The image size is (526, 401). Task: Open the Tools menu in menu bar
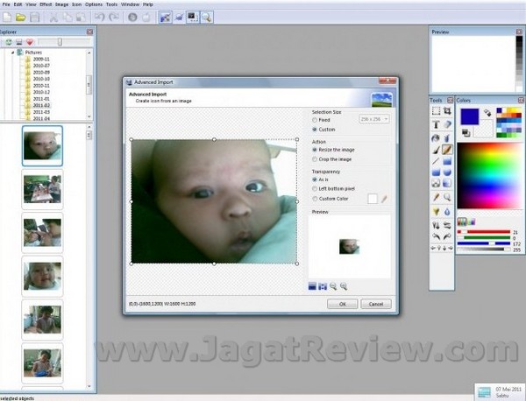111,4
